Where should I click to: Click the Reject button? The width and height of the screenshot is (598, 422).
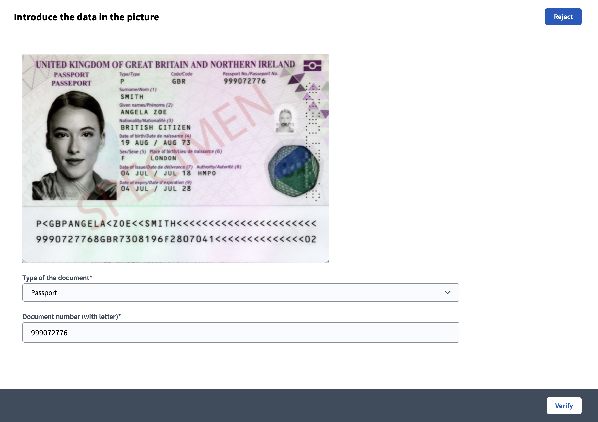pyautogui.click(x=563, y=16)
